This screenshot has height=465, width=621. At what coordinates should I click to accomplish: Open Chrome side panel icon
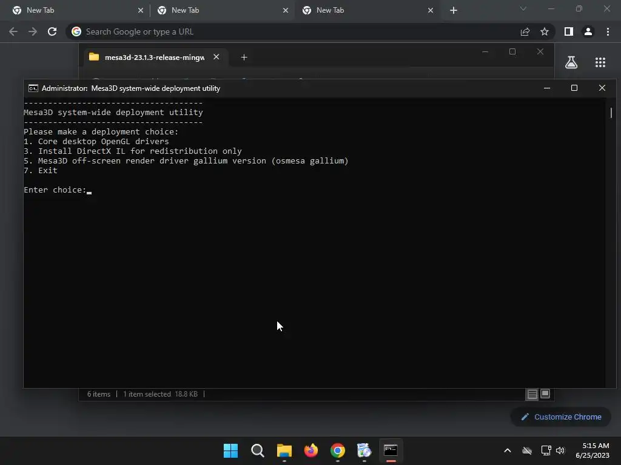tap(569, 31)
